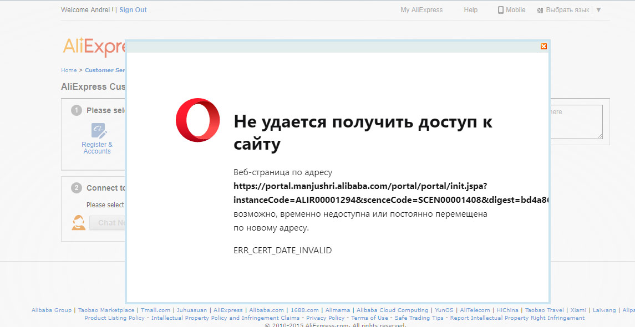Open the Alibaba Cloud Computing footer link
Image resolution: width=635 pixels, height=327 pixels.
[393, 310]
